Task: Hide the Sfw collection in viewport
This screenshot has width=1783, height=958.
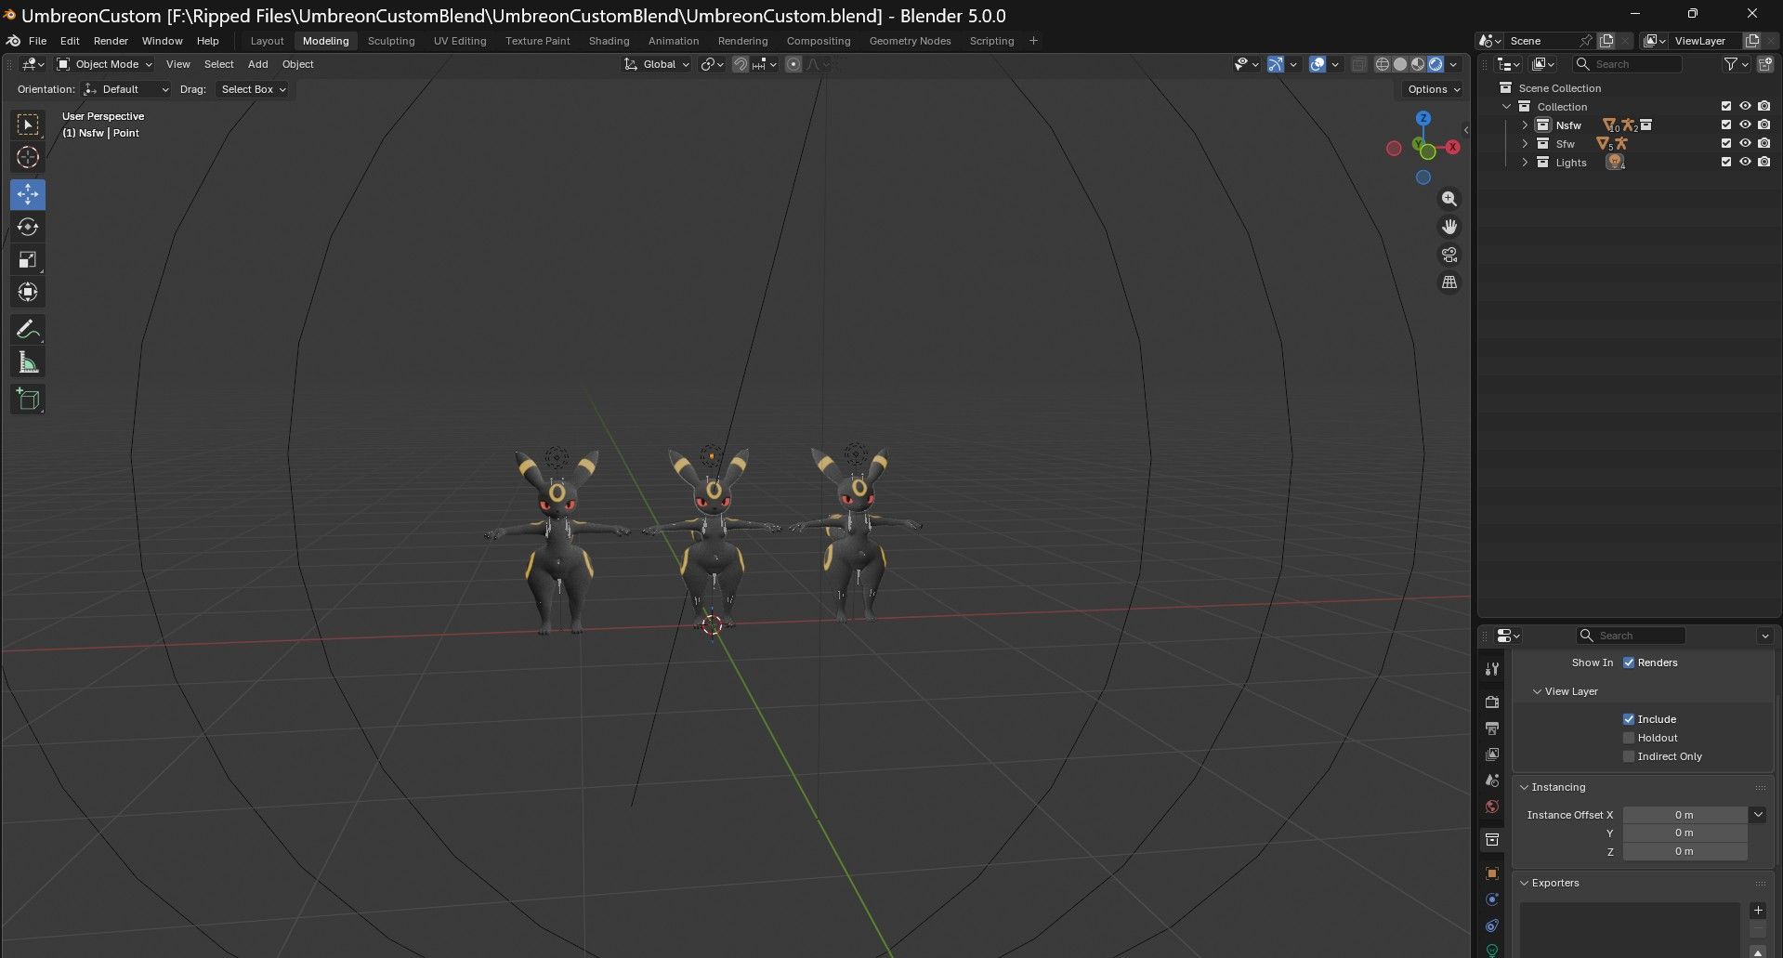Action: 1745,143
